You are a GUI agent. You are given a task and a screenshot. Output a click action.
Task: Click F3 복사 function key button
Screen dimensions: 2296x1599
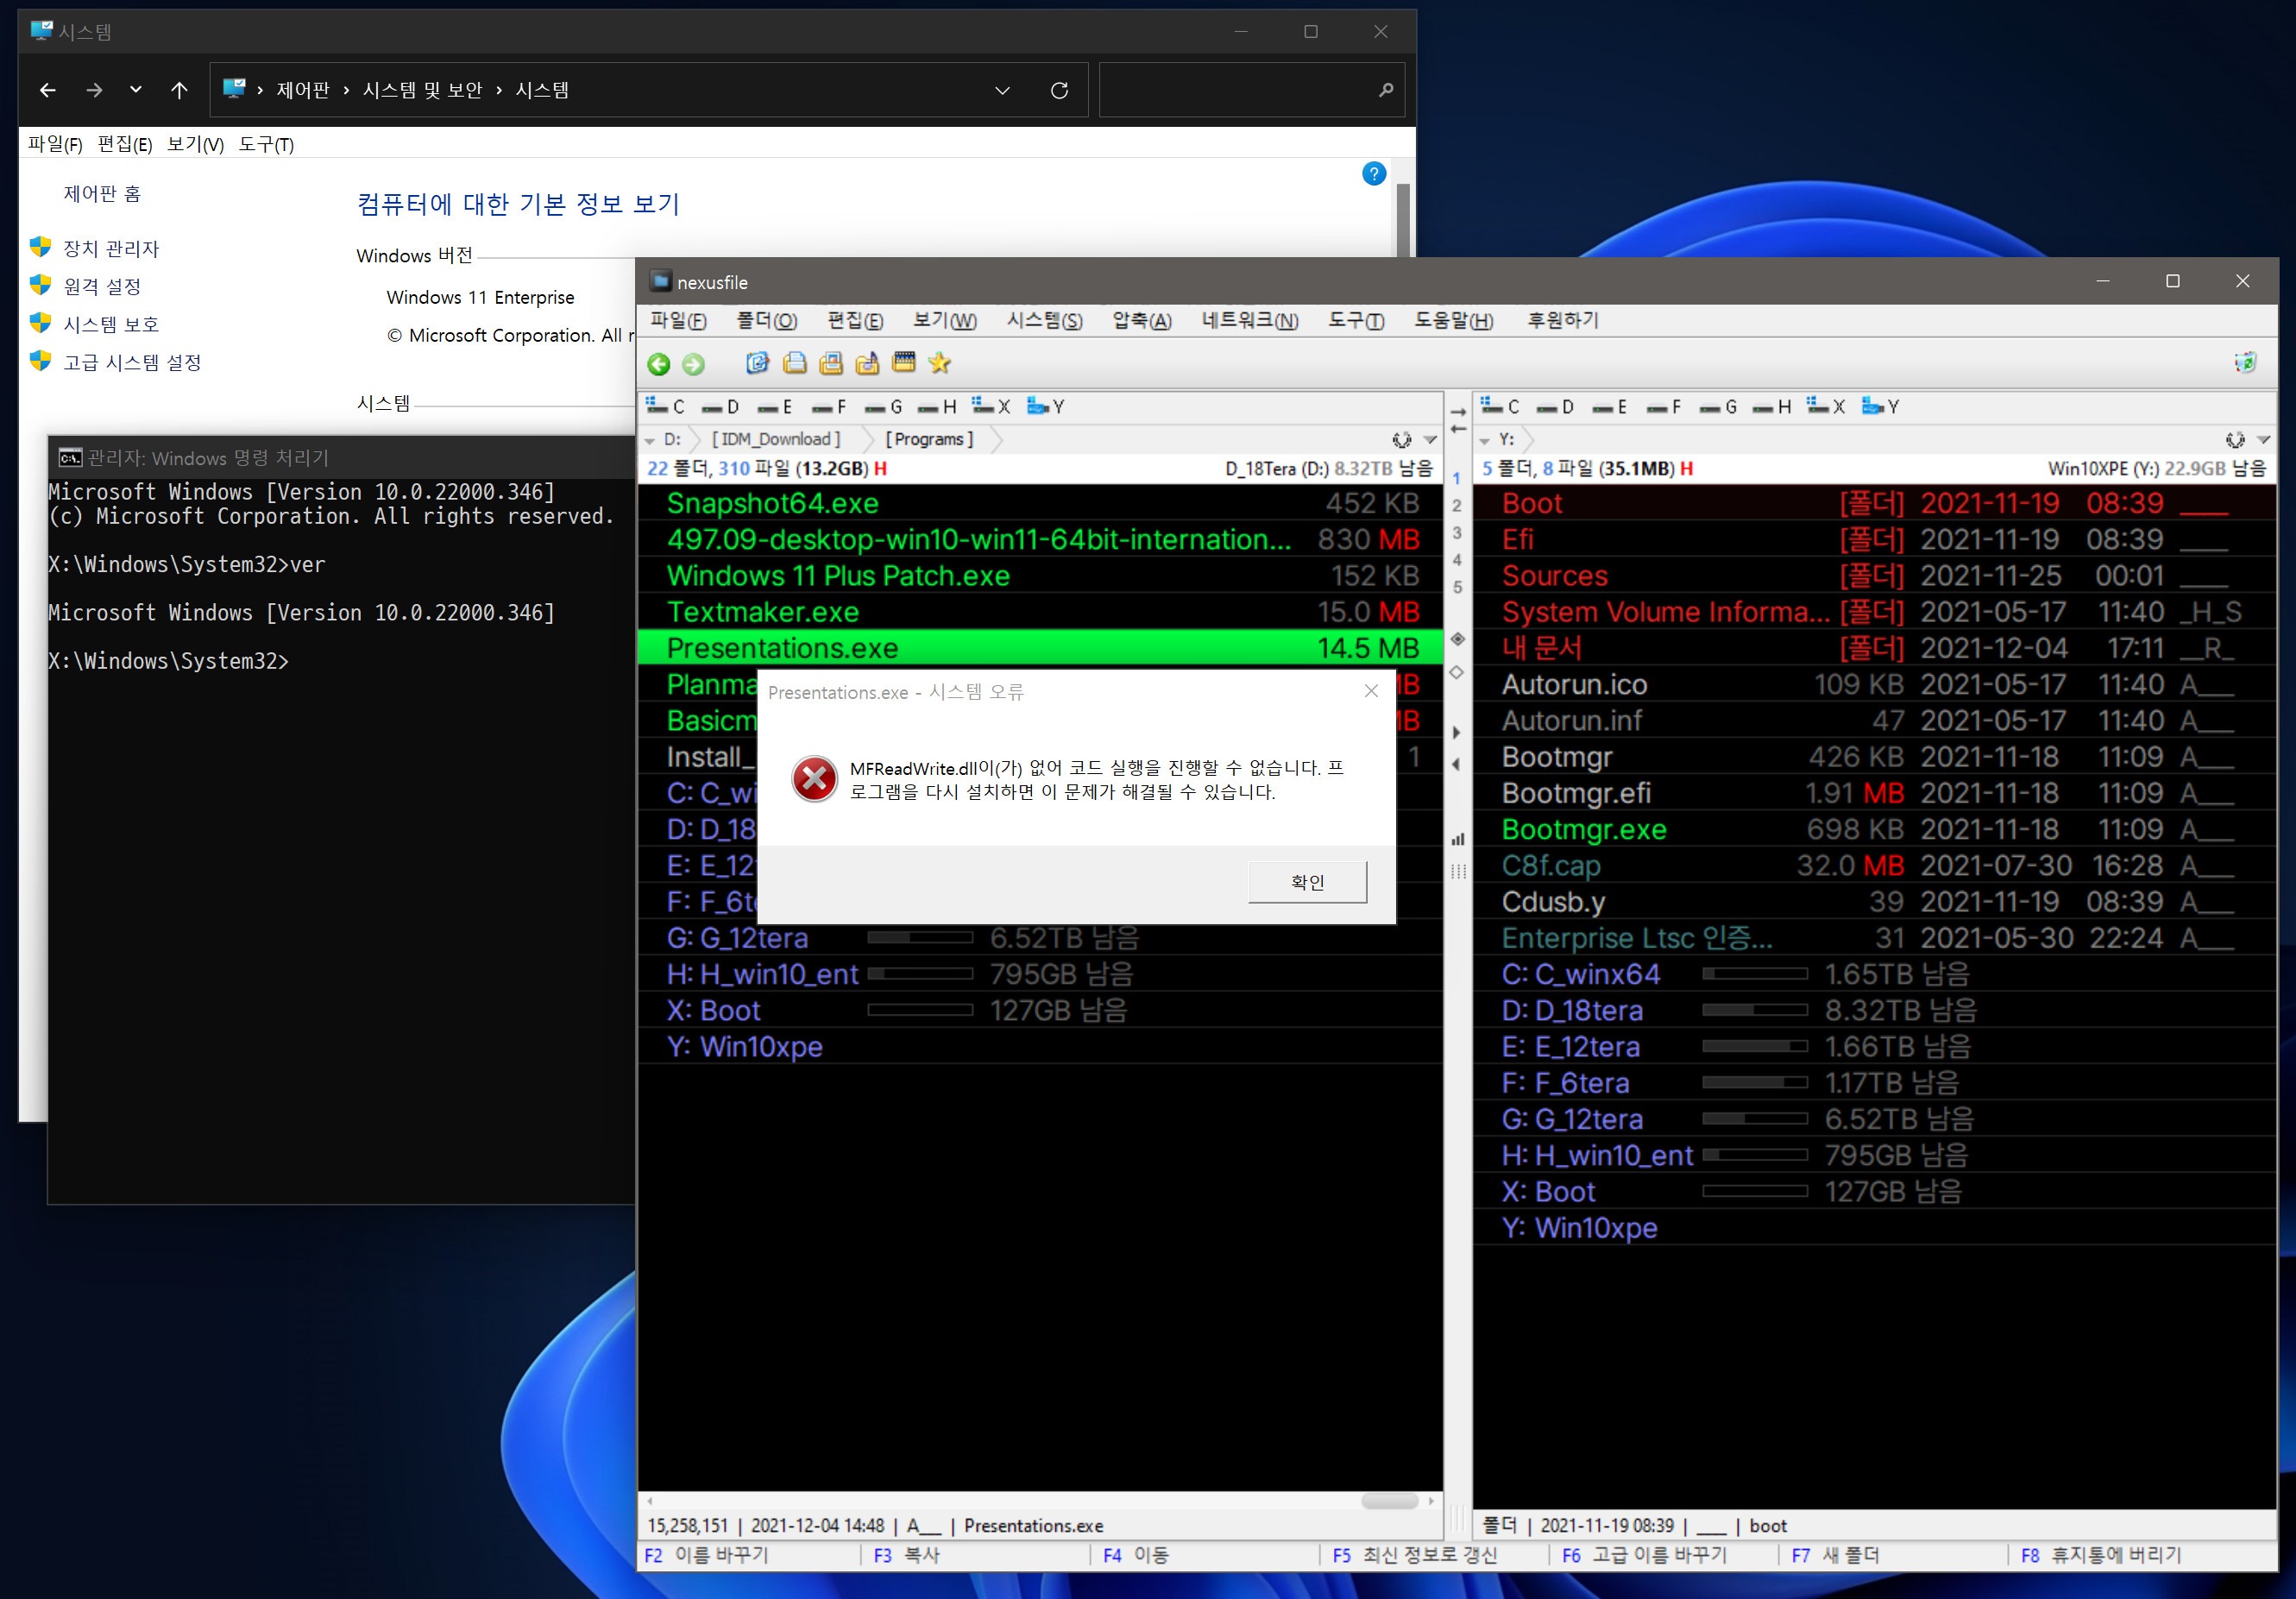907,1555
